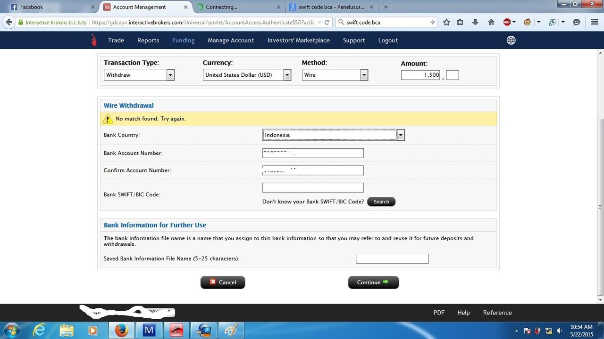Screen dimensions: 604x339
Task: Click Search for SWIFT/BIC code
Action: tap(381, 202)
